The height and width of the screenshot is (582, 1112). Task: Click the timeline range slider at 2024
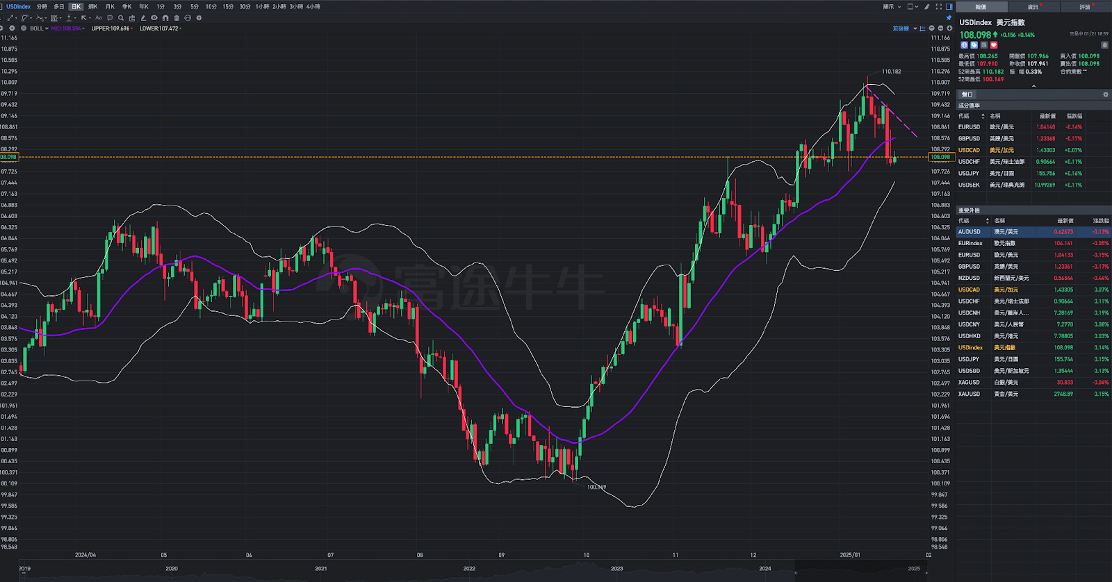pyautogui.click(x=764, y=569)
